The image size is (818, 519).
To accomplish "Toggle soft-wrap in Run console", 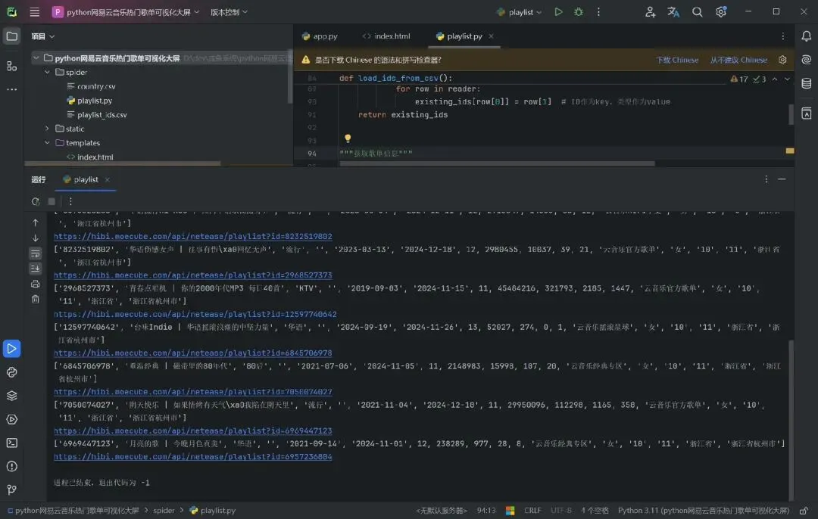I will (36, 253).
